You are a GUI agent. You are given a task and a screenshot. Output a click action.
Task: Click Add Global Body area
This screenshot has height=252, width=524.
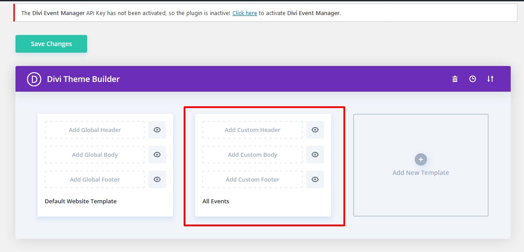95,155
